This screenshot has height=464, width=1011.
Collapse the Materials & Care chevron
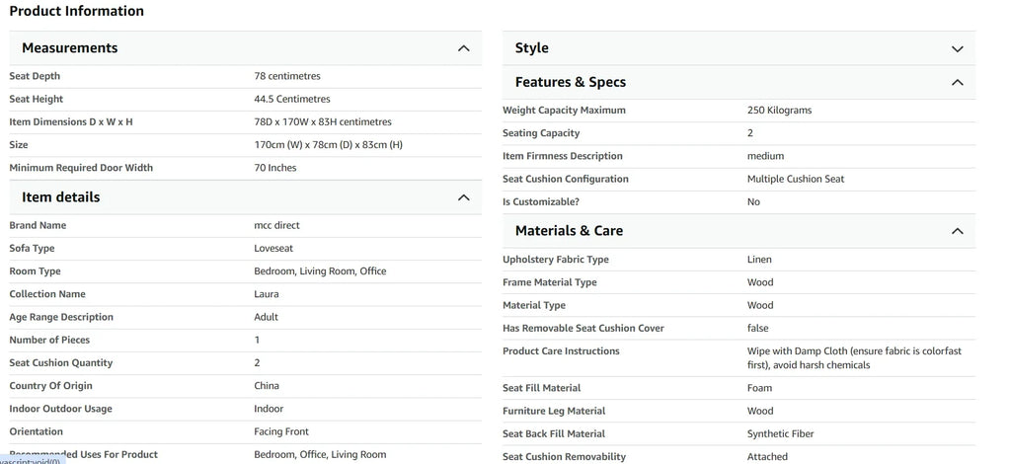point(958,231)
